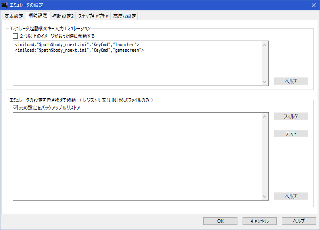This screenshot has height=230, width=320.
Task: Enable the ２つ以上のイメージがあった時に発動する checkbox
Action: coord(15,36)
